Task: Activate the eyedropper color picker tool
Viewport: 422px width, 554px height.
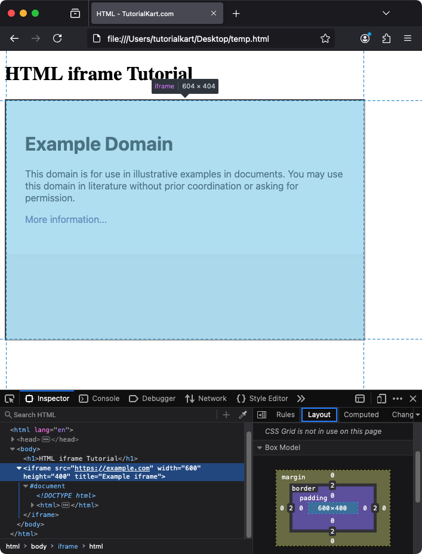Action: pos(243,415)
